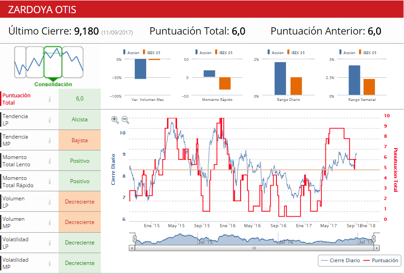Image resolution: width=404 pixels, height=274 pixels.
Task: Open info icon for Volatilidad MP row
Action: [x=50, y=264]
